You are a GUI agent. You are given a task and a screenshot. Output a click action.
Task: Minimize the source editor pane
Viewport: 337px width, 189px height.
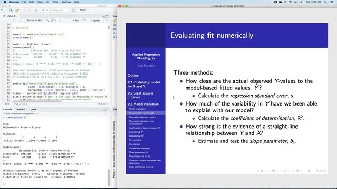pos(103,16)
